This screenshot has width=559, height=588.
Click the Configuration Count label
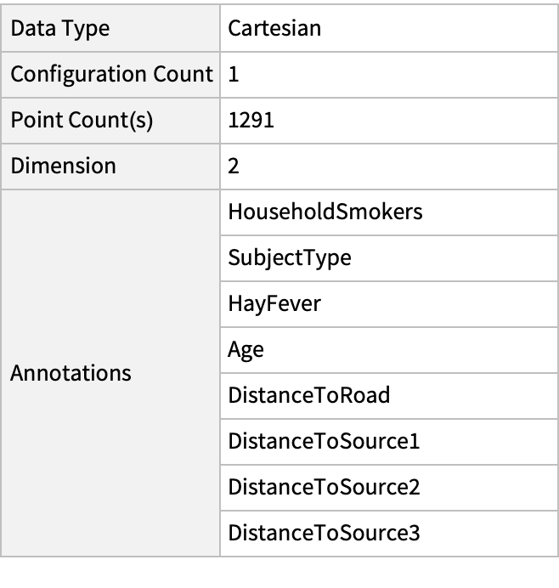111,74
